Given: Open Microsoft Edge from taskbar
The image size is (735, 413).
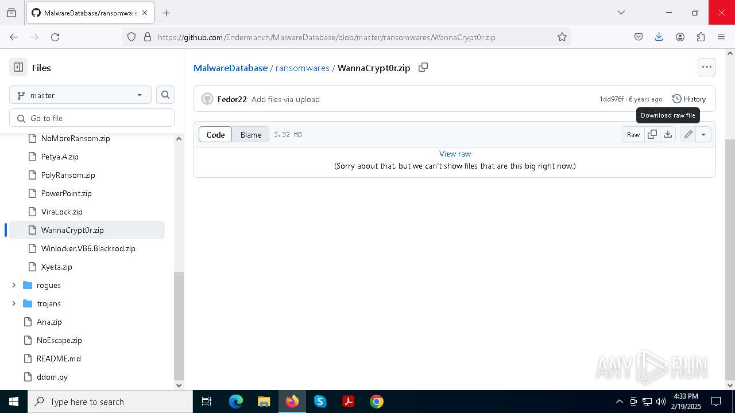Looking at the screenshot, I should 236,402.
